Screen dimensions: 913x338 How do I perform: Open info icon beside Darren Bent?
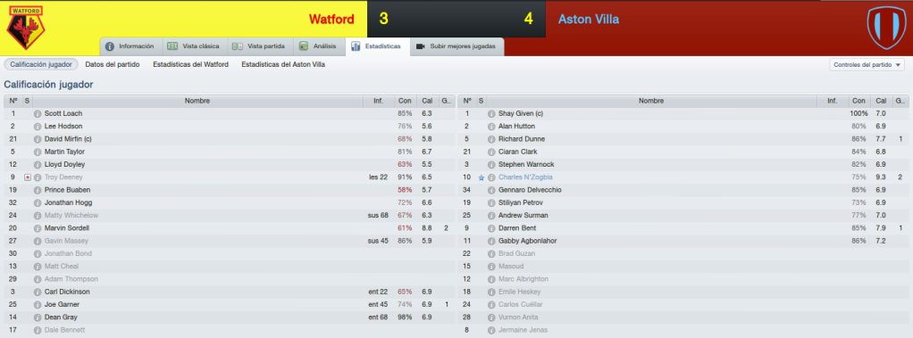pyautogui.click(x=491, y=228)
